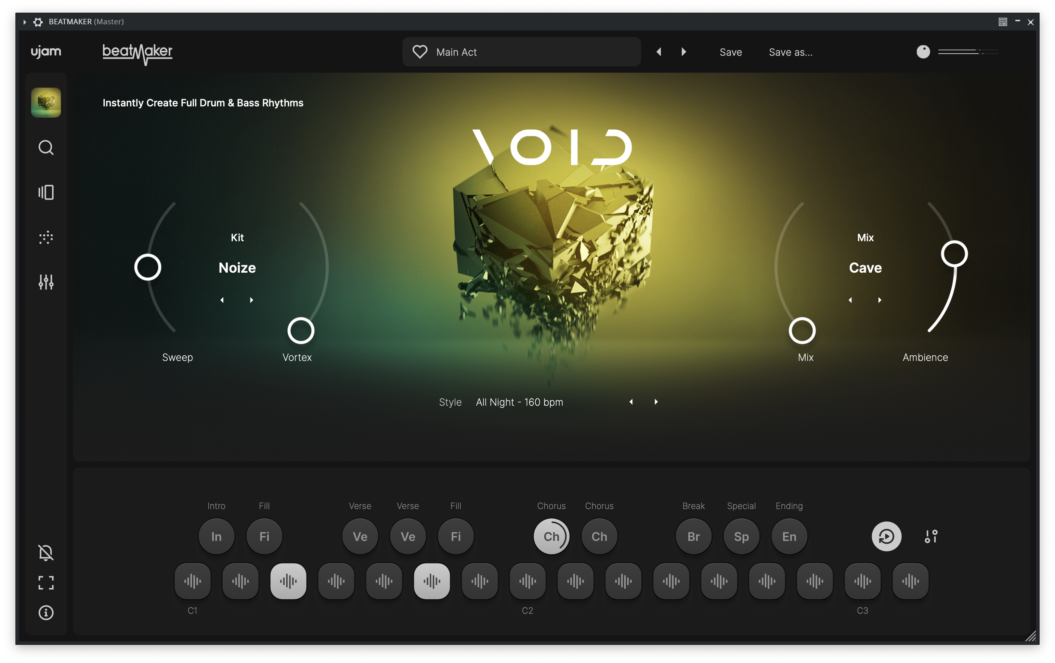The image size is (1055, 663).
Task: Trigger the first Verse pad
Action: [x=360, y=536]
